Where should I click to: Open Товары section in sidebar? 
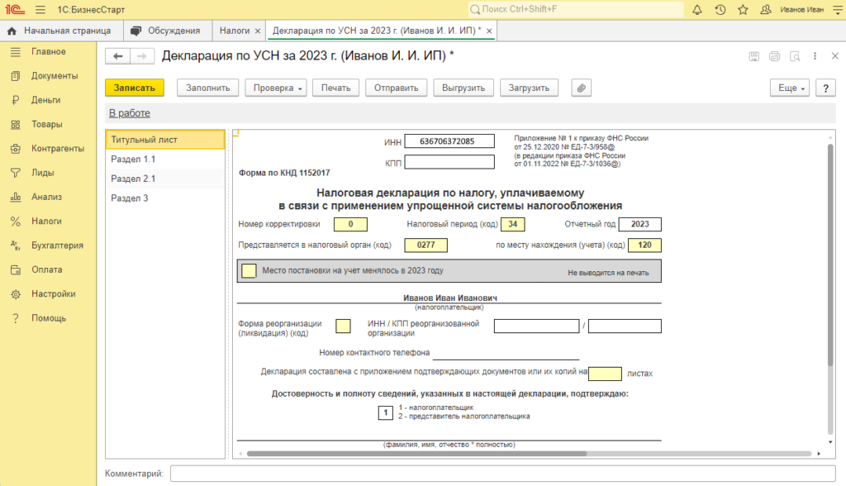tap(48, 124)
